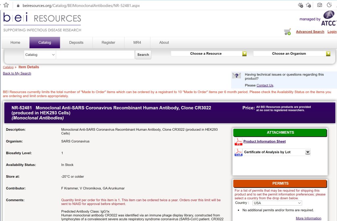Click the Search button
Viewport: 337px width, 221px height.
tap(143, 55)
